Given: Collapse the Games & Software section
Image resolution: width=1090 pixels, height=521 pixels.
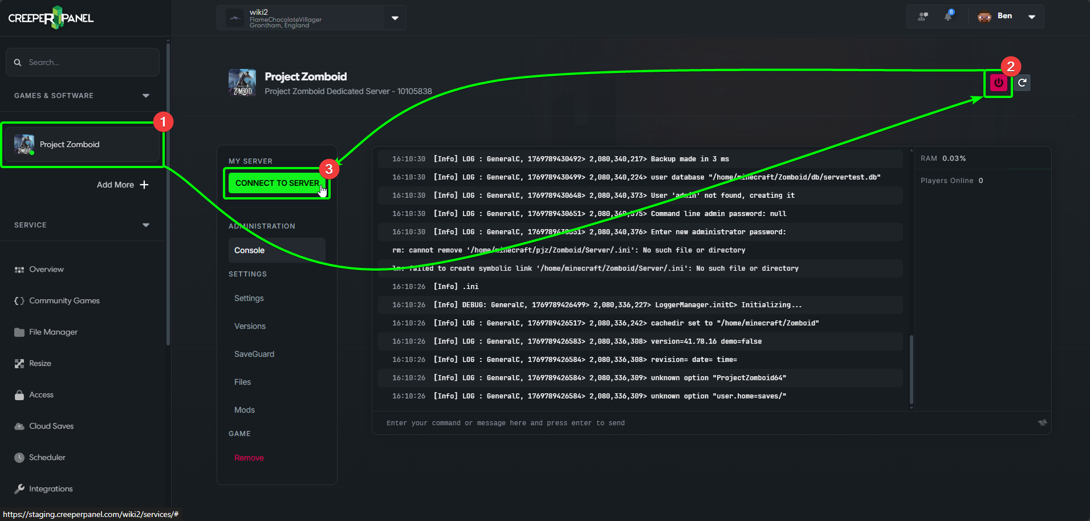Looking at the screenshot, I should pyautogui.click(x=146, y=96).
